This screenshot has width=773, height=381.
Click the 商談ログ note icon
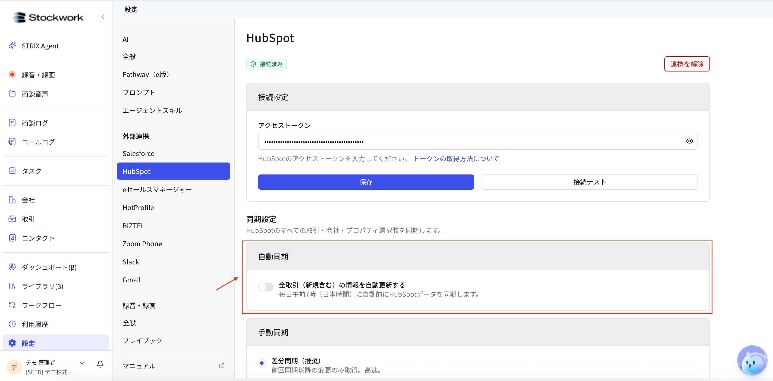coord(12,123)
